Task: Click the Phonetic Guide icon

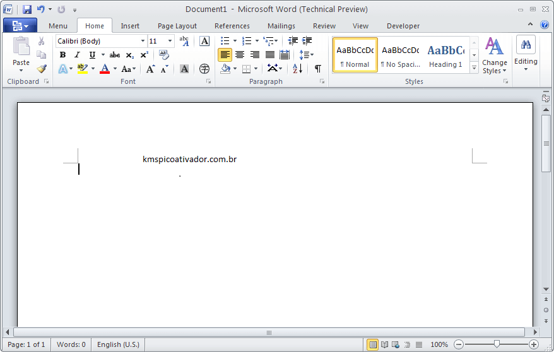Action: coord(184,41)
